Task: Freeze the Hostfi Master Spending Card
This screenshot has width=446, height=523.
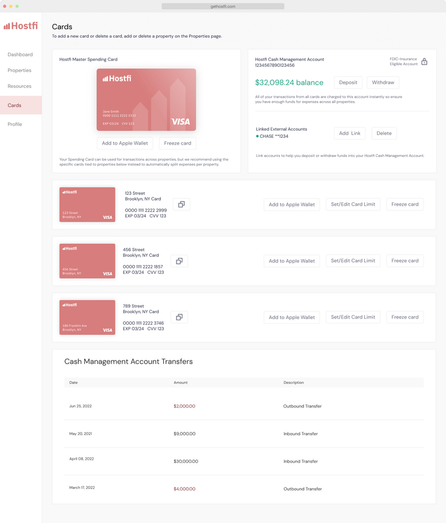Action: [x=178, y=144]
